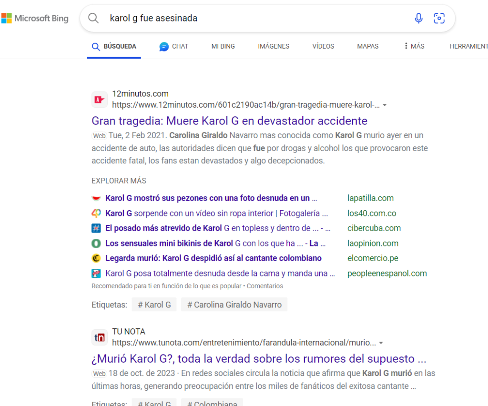Open '¿Murió Karol G?' result title
This screenshot has height=406, width=488.
pos(259,358)
